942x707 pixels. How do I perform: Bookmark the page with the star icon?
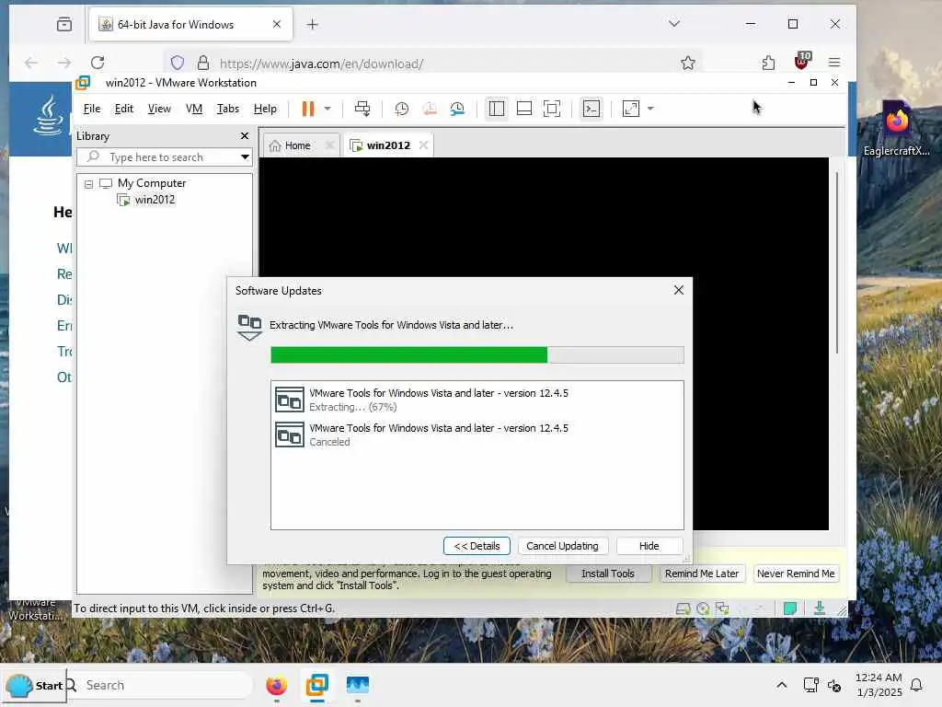point(688,63)
